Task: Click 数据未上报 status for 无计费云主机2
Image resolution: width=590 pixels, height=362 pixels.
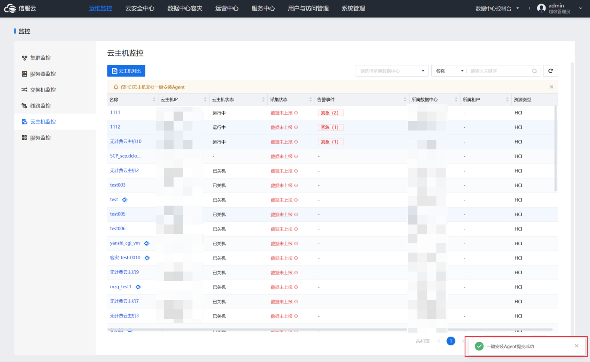Action: 281,171
